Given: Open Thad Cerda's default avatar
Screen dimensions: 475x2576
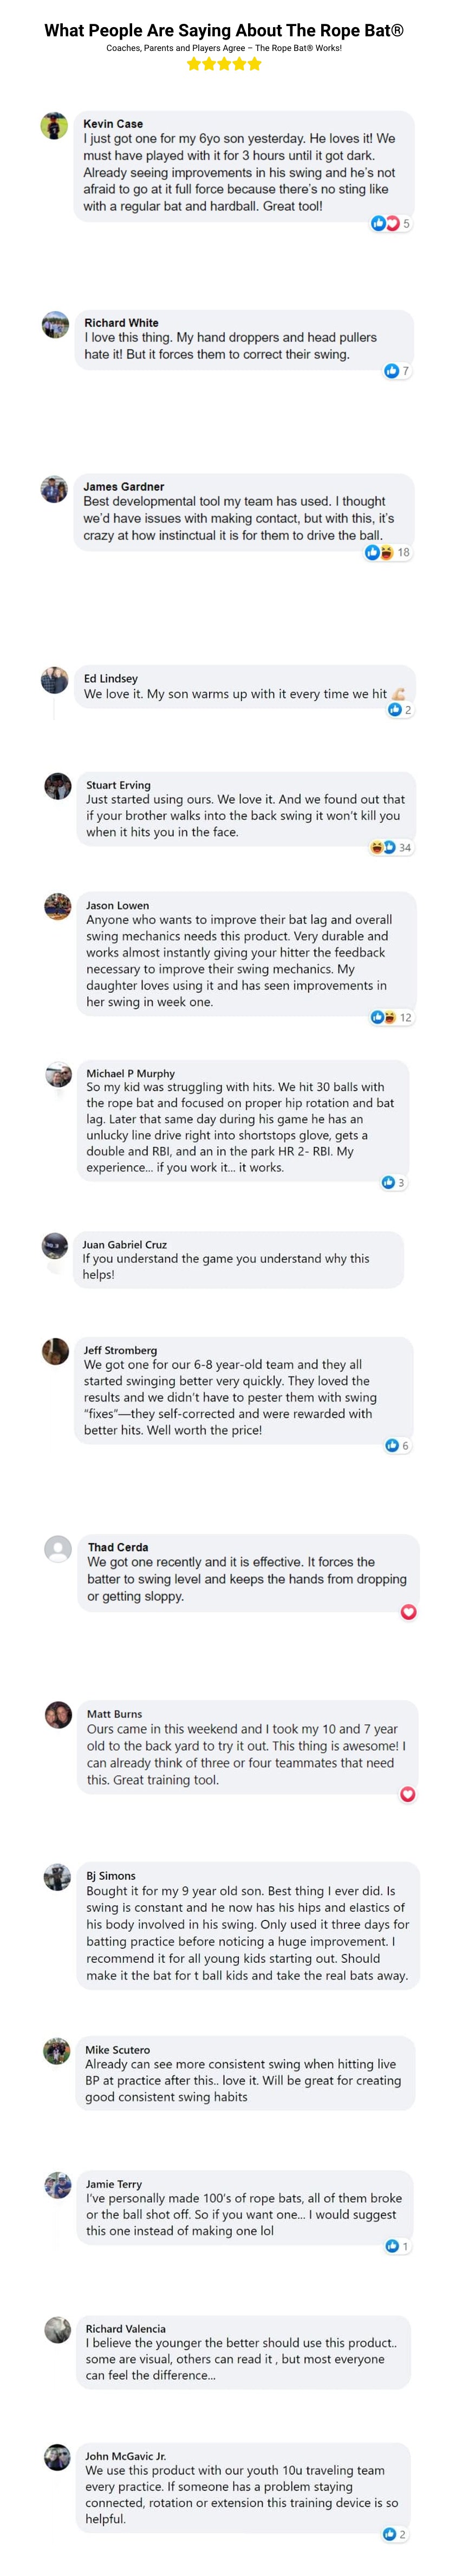Looking at the screenshot, I should 58,1549.
